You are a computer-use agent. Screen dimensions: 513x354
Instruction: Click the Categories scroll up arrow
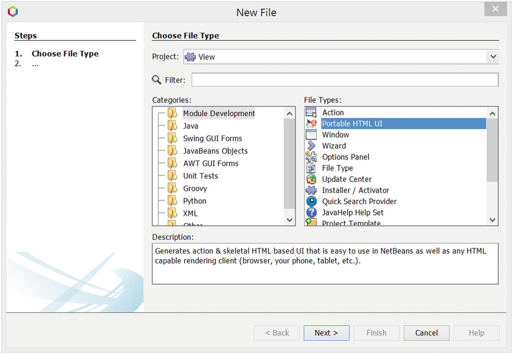(289, 113)
